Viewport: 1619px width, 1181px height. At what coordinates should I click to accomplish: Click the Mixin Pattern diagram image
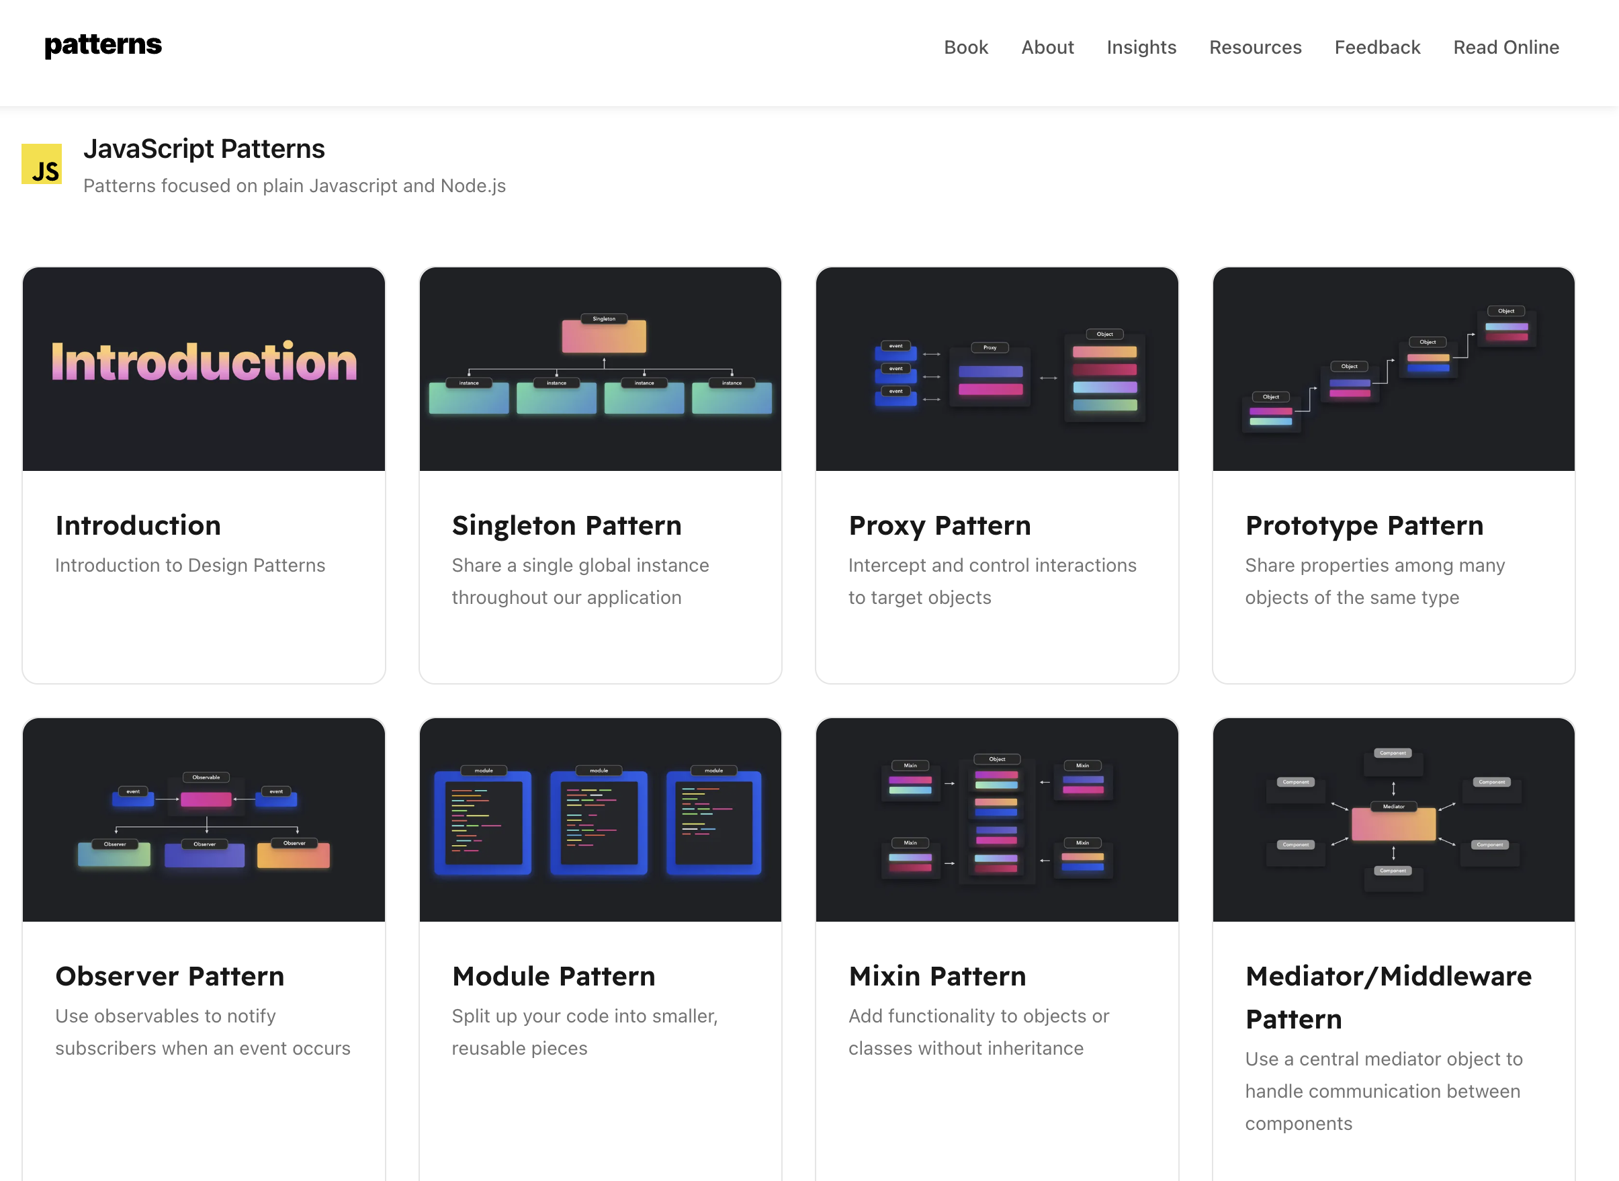[x=996, y=820]
